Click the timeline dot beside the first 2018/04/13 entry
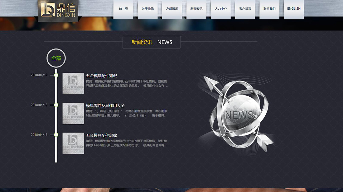This screenshot has width=343, height=192. pyautogui.click(x=56, y=75)
